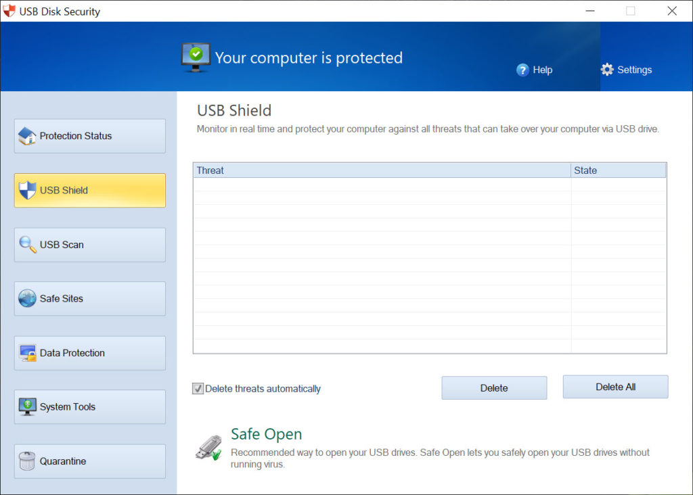Click the 'Your computer is protected' status text

(309, 58)
